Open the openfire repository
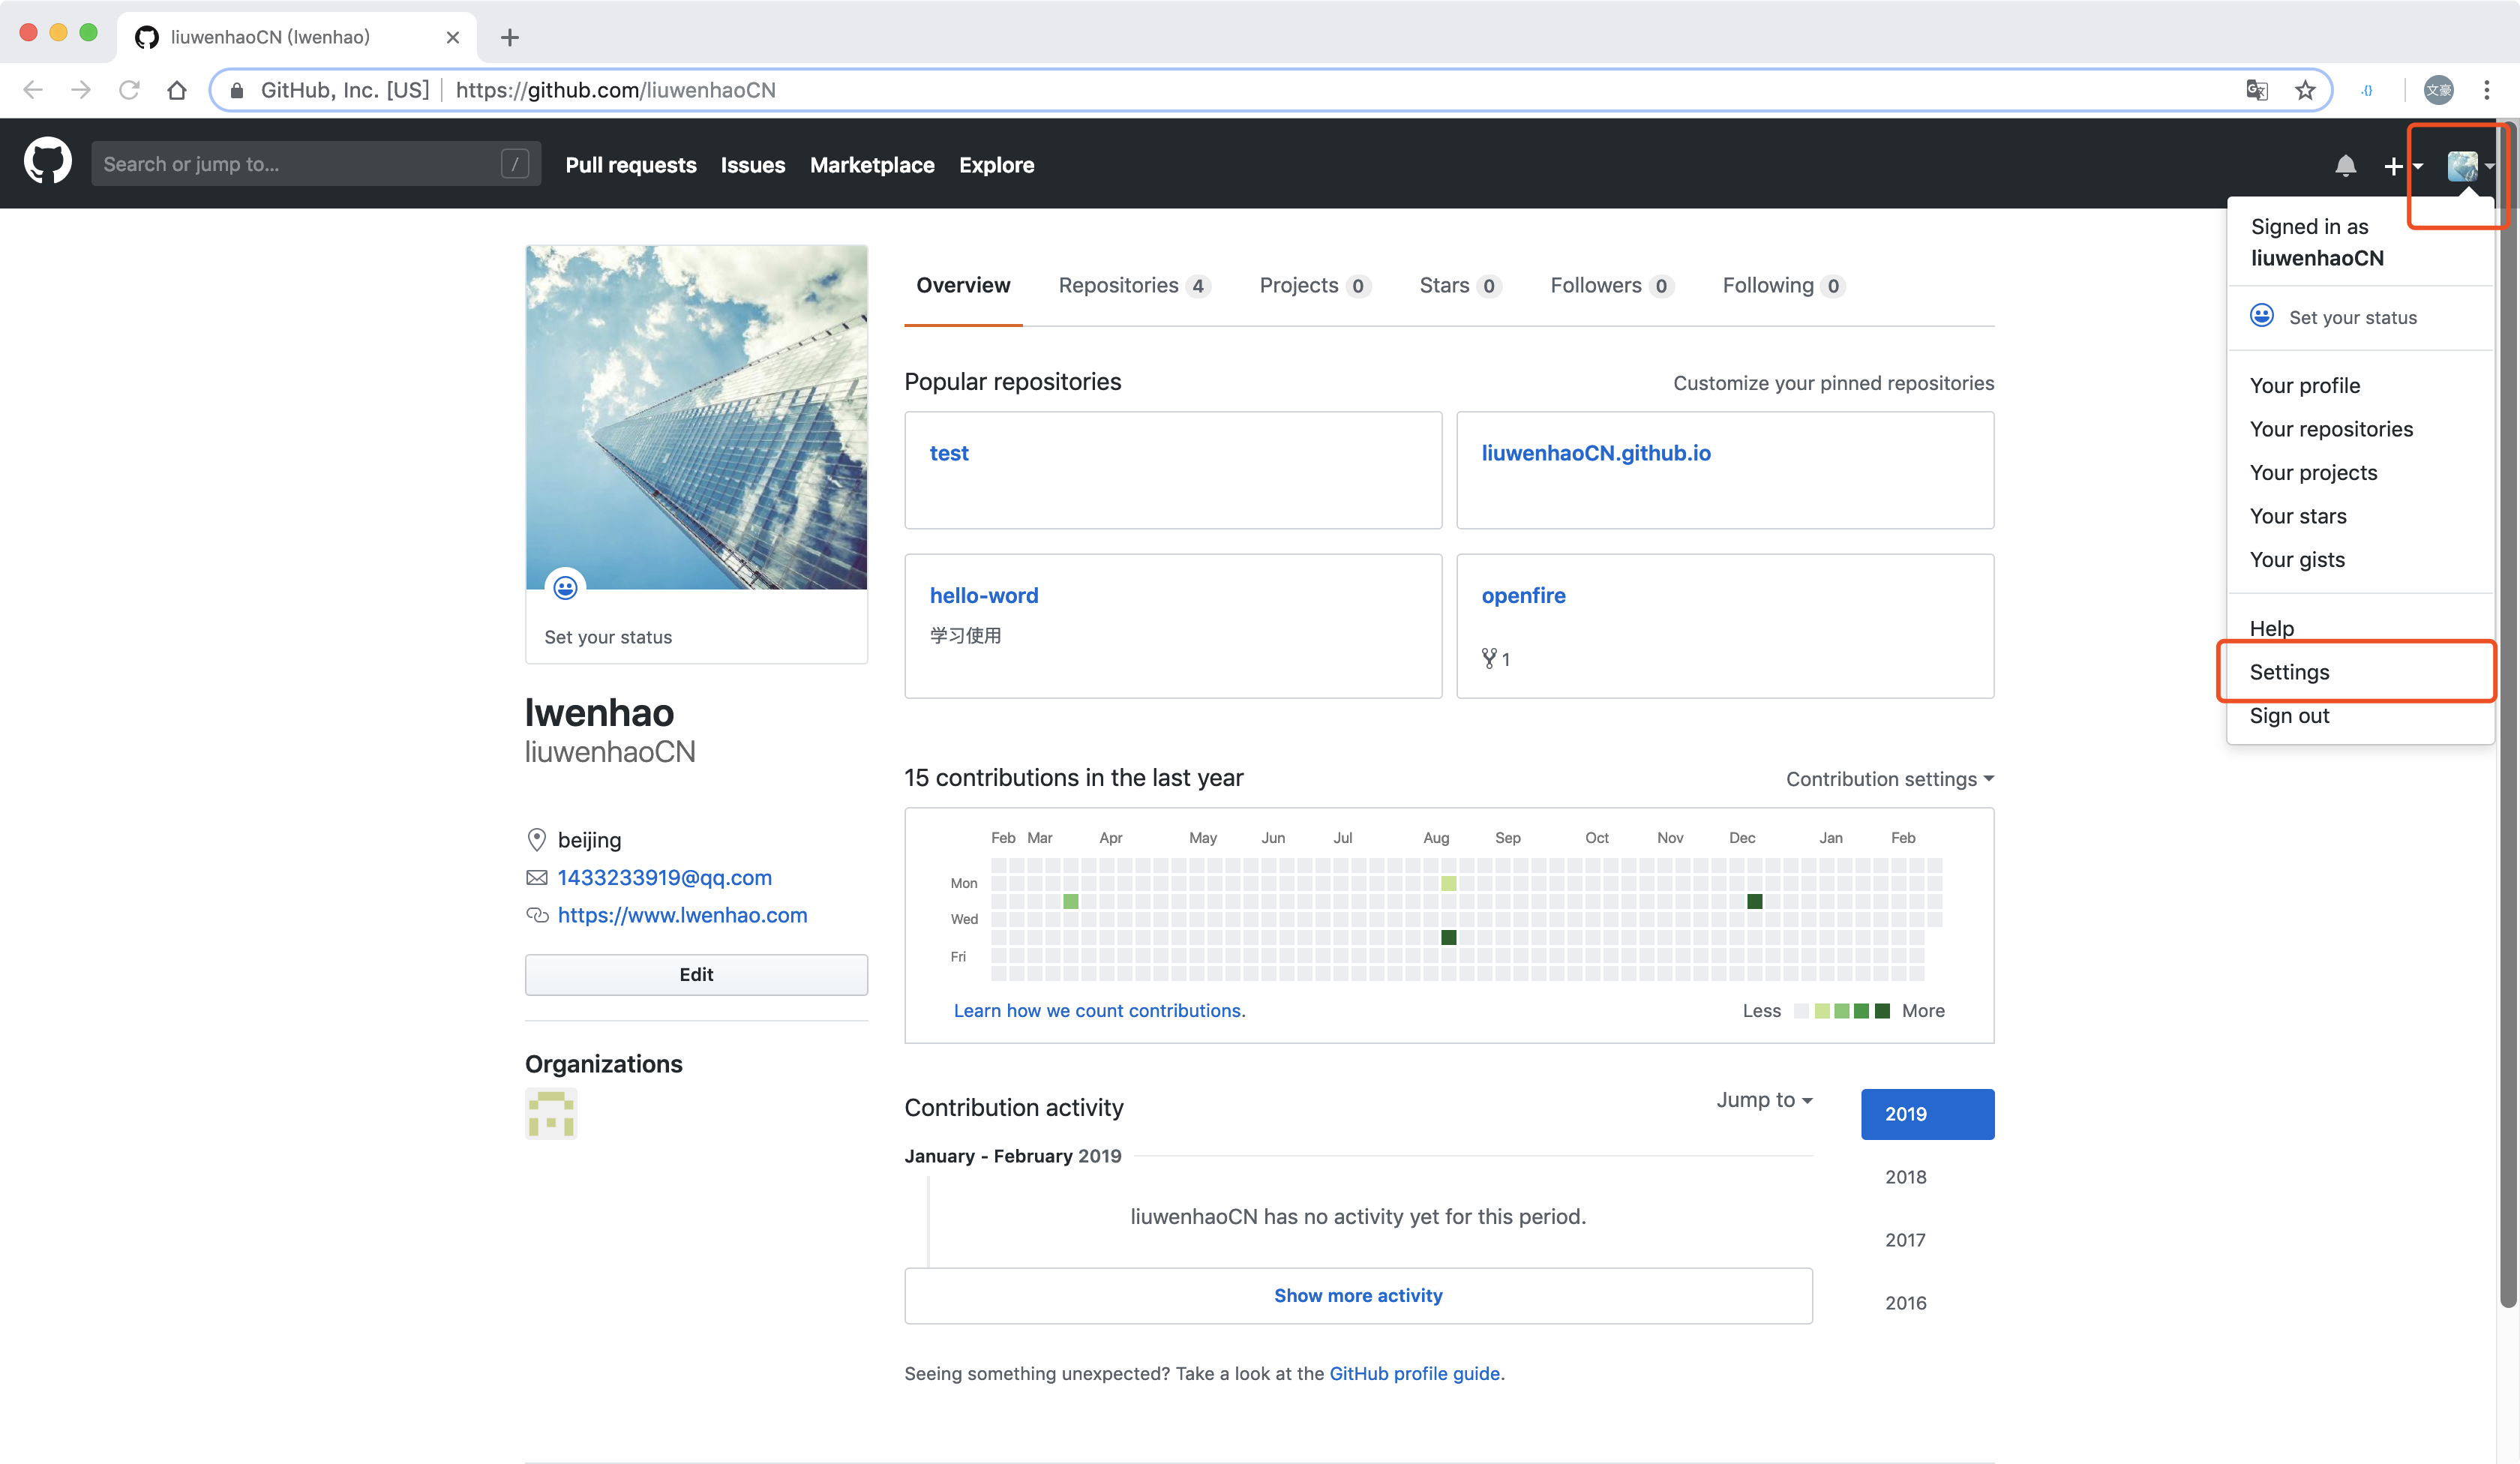This screenshot has width=2520, height=1464. click(1523, 595)
